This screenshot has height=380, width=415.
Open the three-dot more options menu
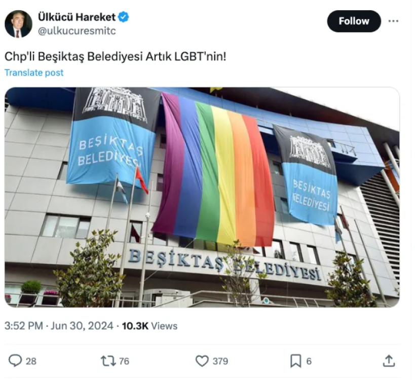pos(393,21)
